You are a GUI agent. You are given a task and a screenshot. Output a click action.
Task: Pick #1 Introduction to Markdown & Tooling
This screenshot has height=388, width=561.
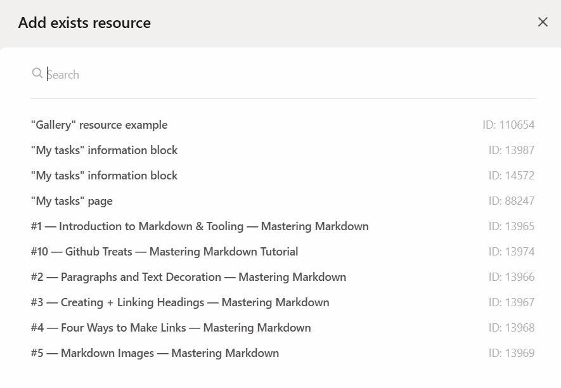200,226
